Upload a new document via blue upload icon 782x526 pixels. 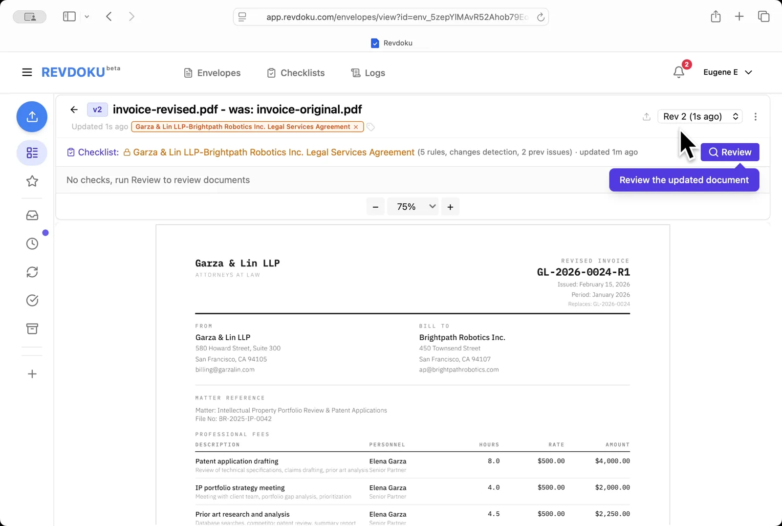click(x=32, y=117)
